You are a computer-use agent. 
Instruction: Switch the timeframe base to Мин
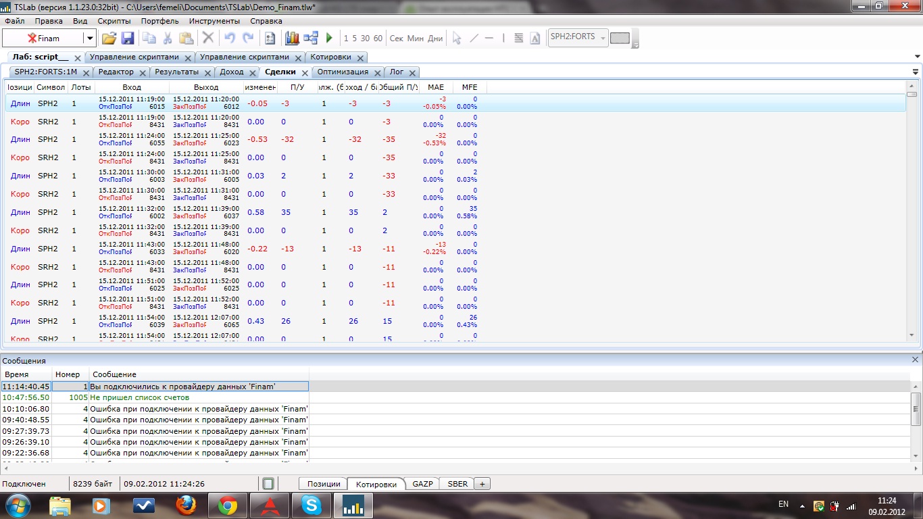416,39
